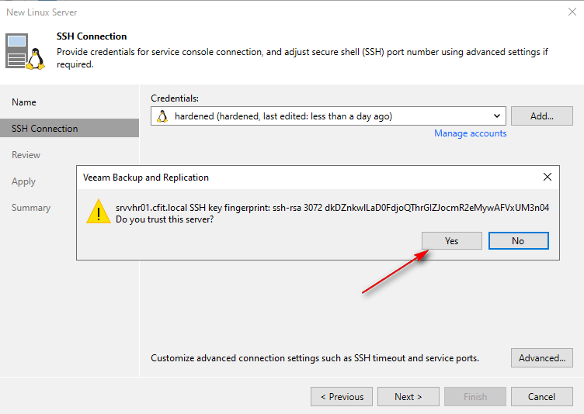The height and width of the screenshot is (414, 584).
Task: Click No to reject the SSH fingerprint
Action: click(x=518, y=241)
